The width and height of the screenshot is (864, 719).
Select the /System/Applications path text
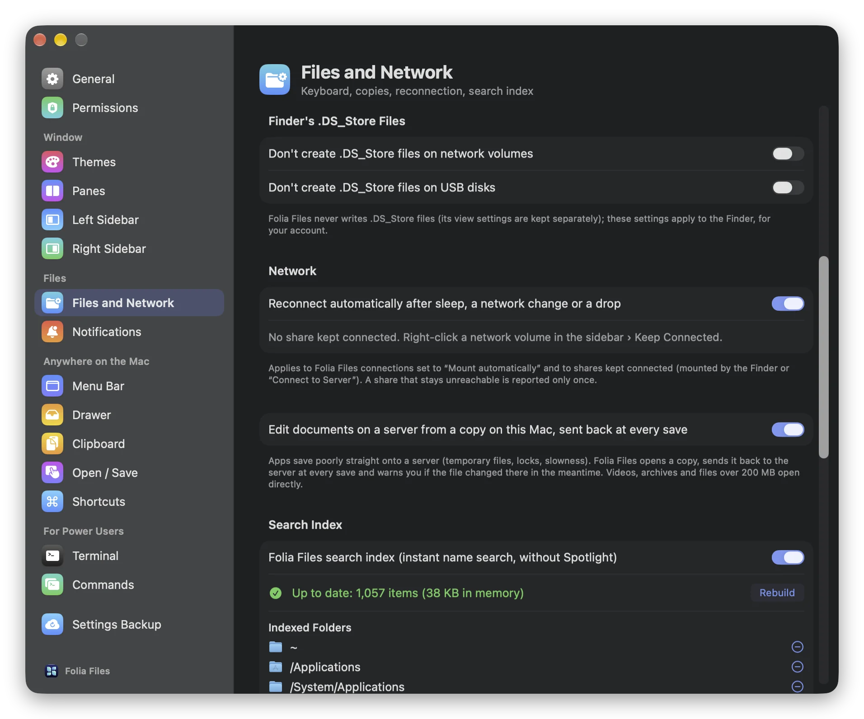[x=347, y=687]
